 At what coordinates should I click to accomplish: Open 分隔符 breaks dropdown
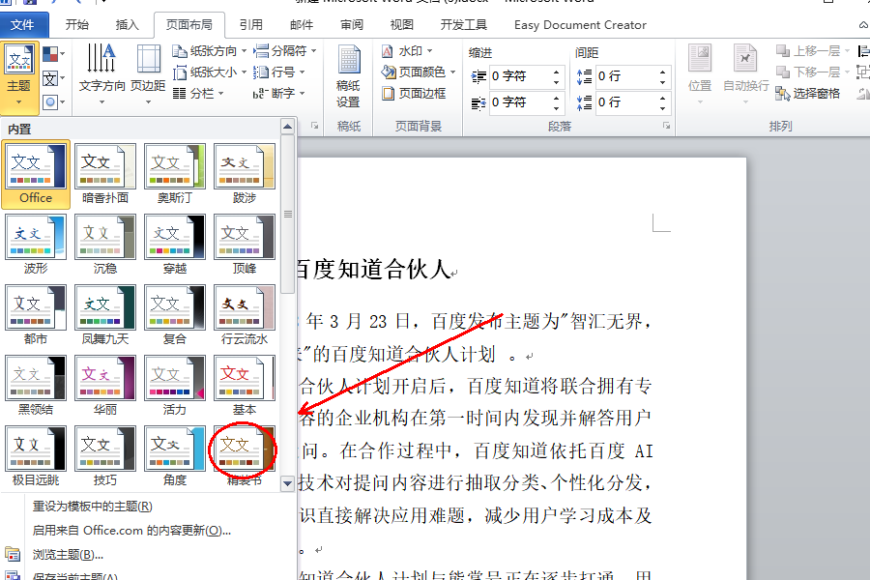pyautogui.click(x=284, y=51)
